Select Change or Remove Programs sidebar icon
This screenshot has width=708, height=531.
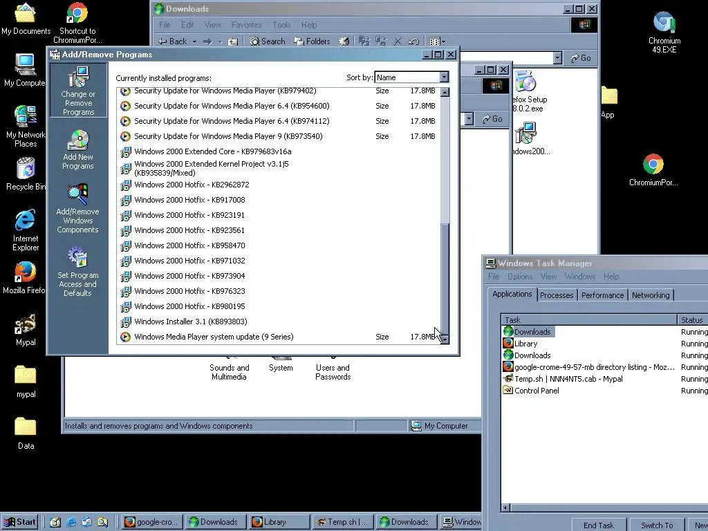pos(78,91)
